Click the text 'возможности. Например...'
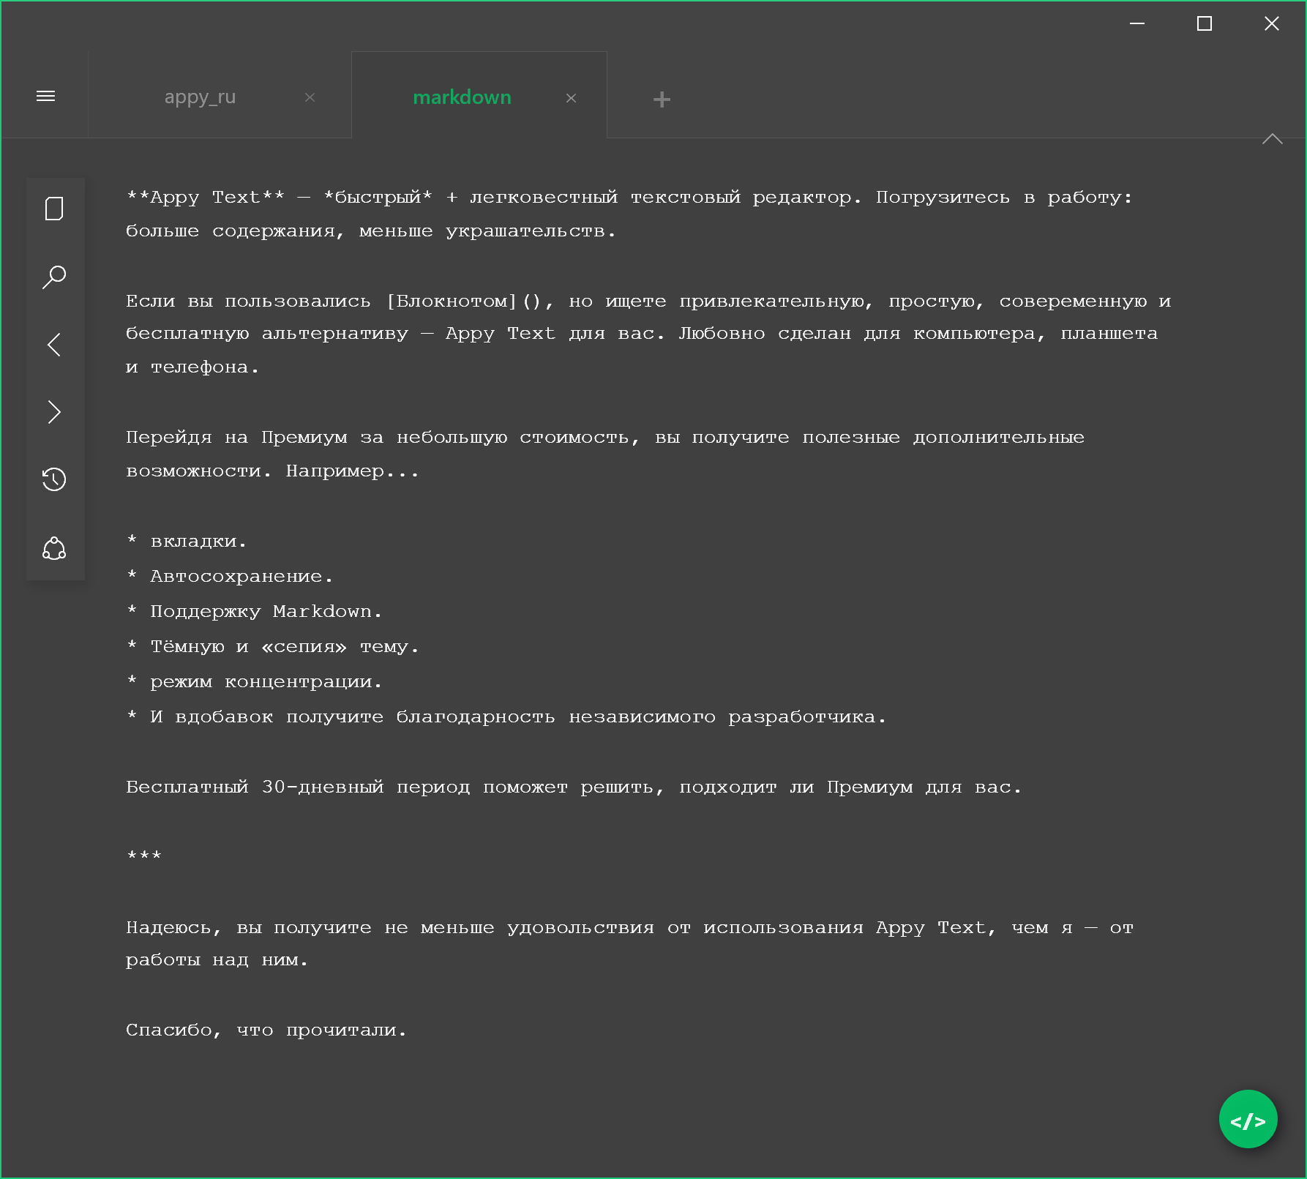This screenshot has width=1307, height=1179. tap(272, 471)
